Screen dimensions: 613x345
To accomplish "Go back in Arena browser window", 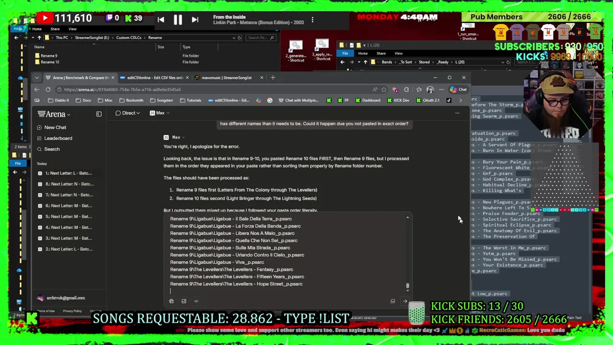I will coord(37,90).
